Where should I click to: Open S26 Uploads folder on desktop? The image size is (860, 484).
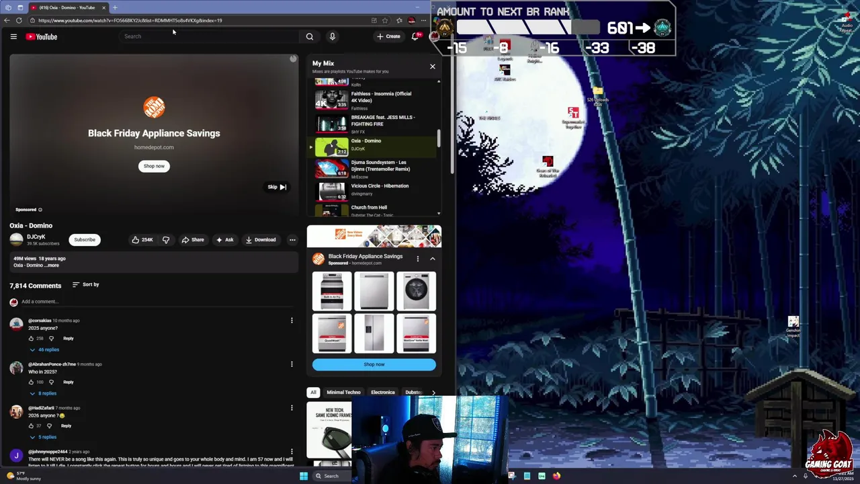597,96
